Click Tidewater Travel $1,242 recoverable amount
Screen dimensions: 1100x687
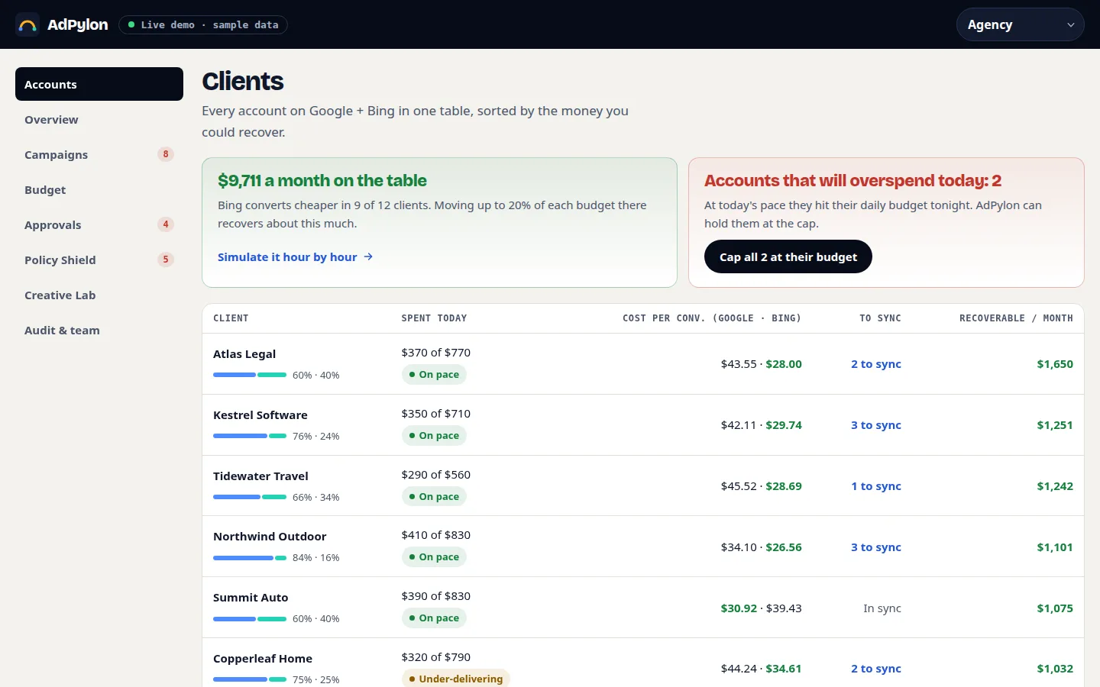click(x=1055, y=486)
